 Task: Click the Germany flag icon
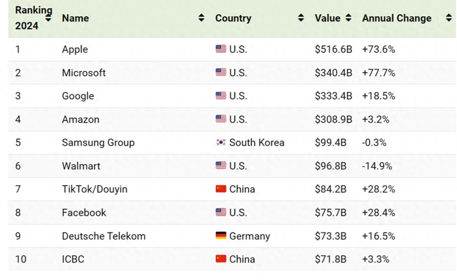click(221, 236)
